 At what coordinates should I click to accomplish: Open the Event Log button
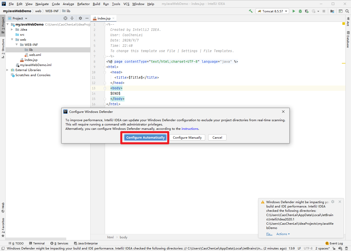tap(334, 243)
